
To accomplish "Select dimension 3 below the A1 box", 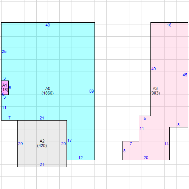I will click(5, 97).
